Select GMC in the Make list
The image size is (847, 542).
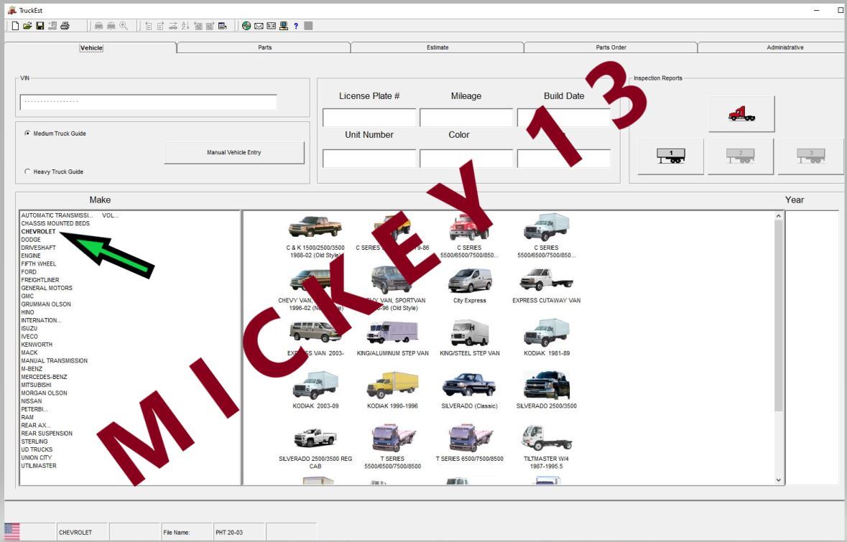(27, 296)
